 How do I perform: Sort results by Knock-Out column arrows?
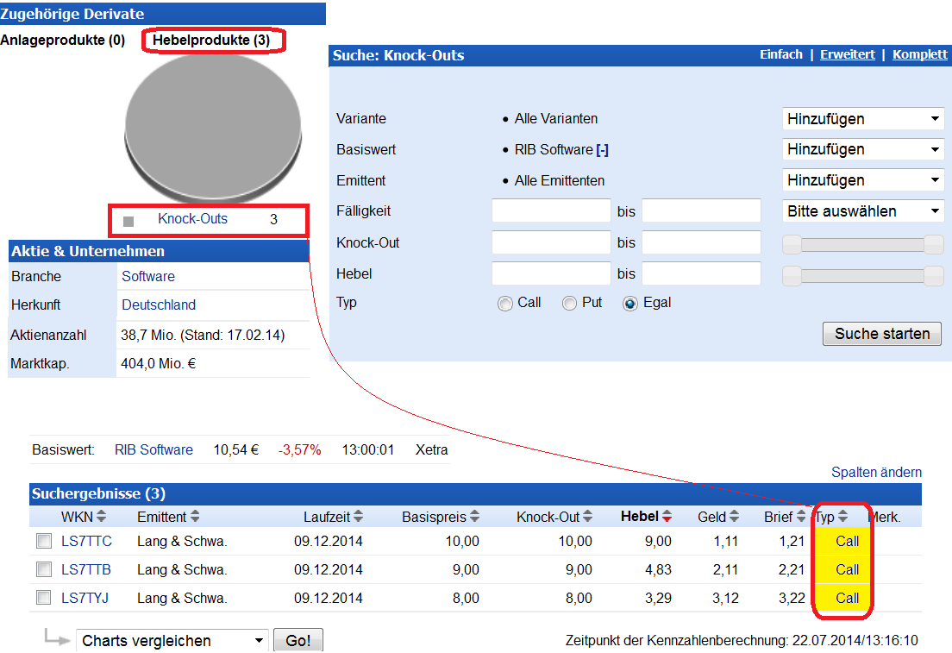point(588,517)
